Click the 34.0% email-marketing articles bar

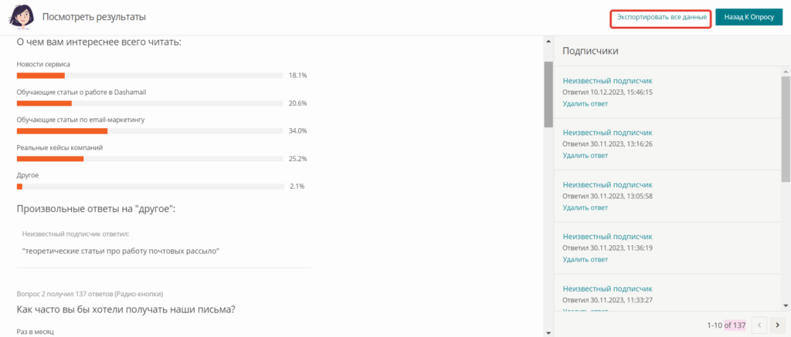pyautogui.click(x=150, y=131)
